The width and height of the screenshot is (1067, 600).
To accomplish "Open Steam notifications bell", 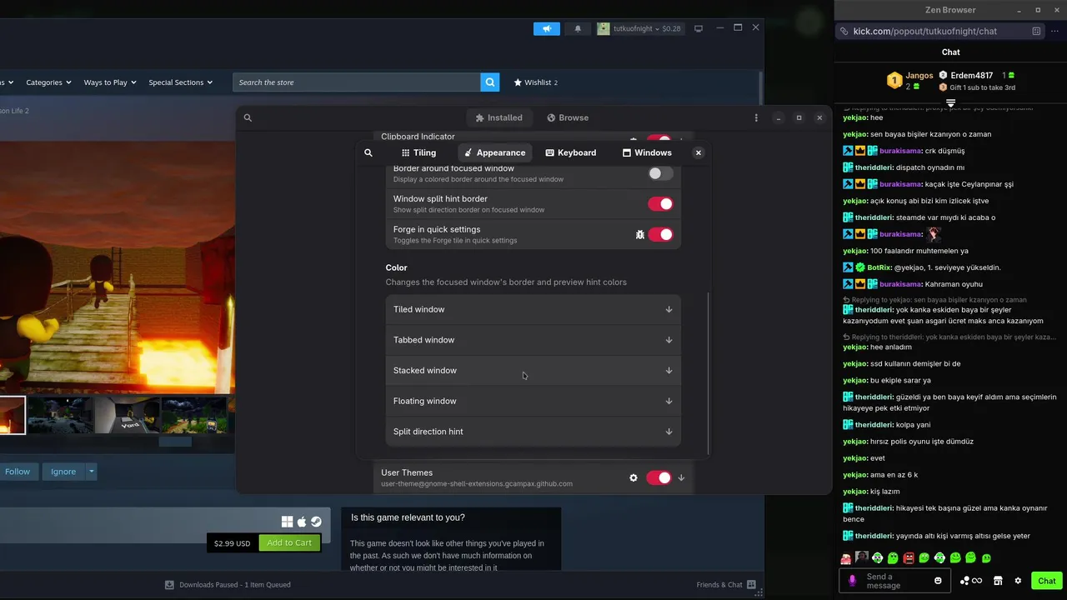I will [578, 28].
